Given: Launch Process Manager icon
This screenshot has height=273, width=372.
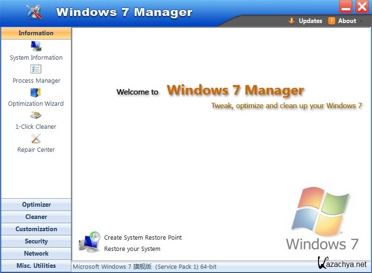Looking at the screenshot, I should click(36, 69).
